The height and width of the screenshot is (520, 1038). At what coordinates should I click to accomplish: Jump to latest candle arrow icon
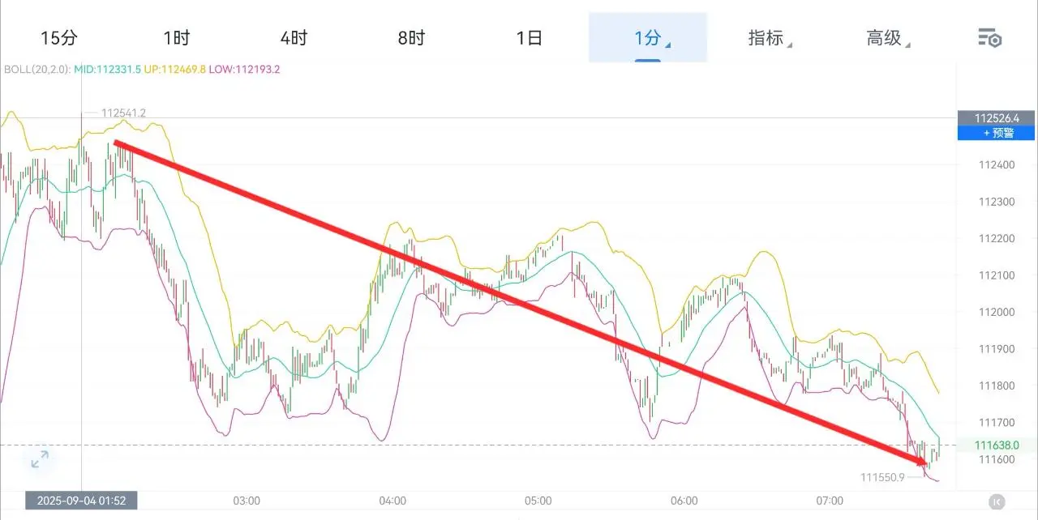point(996,501)
